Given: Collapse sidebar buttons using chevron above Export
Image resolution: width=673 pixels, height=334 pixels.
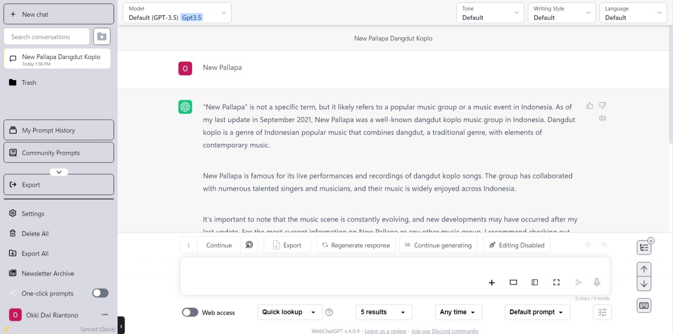Looking at the screenshot, I should 59,172.
